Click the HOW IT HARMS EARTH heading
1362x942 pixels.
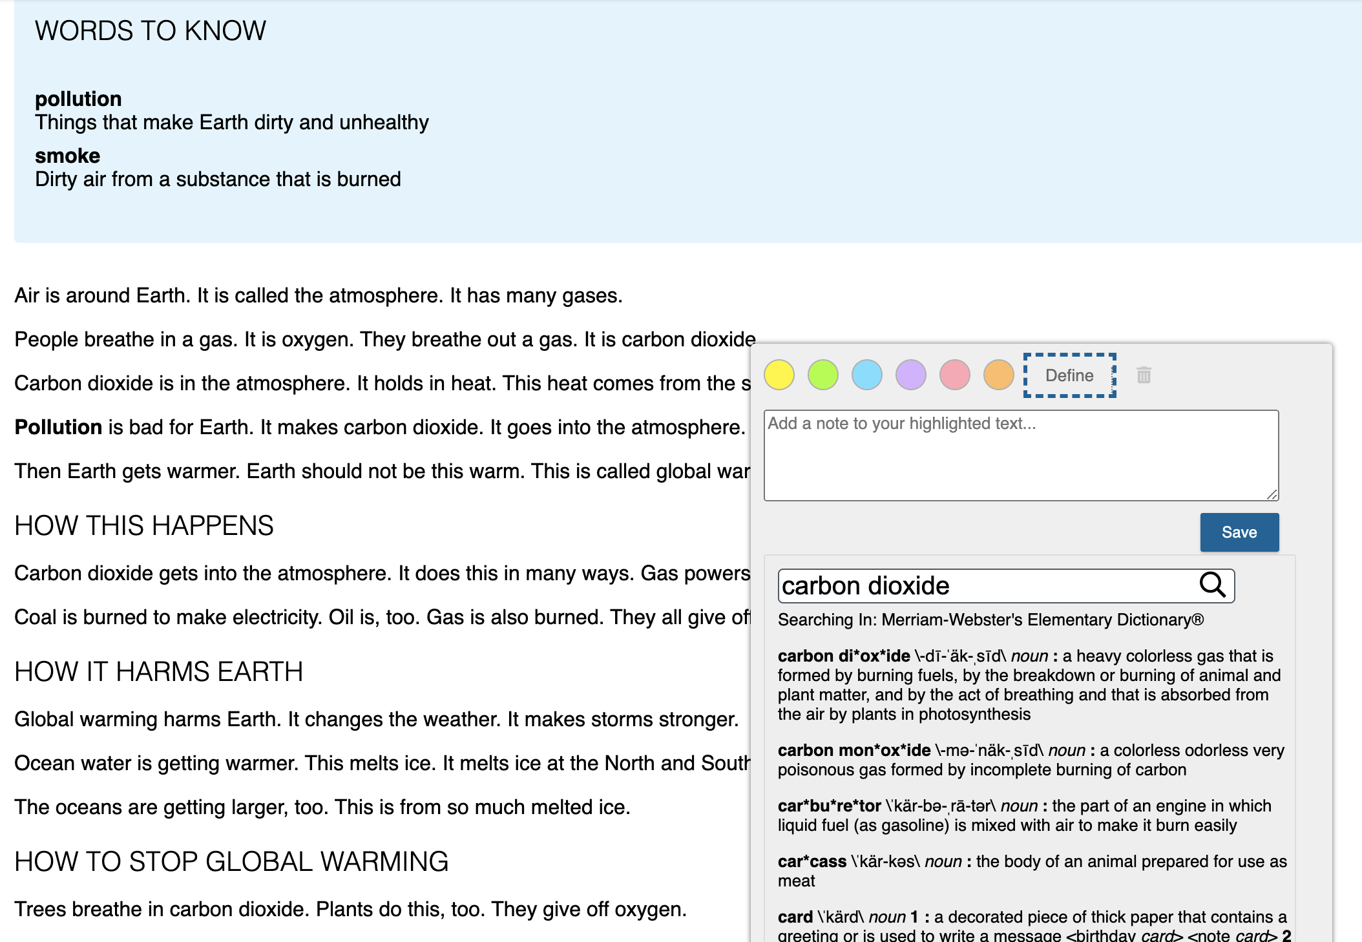click(x=159, y=672)
